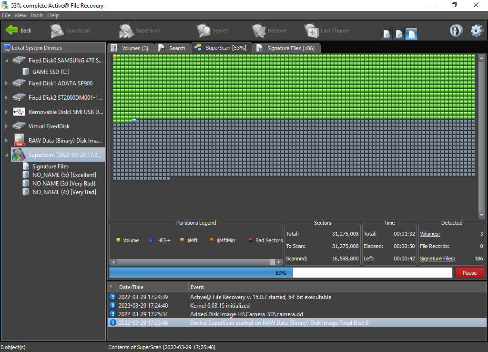Screen dimensions: 488x352
Task: Expand the RAW Data Disk Image node
Action: [6, 141]
